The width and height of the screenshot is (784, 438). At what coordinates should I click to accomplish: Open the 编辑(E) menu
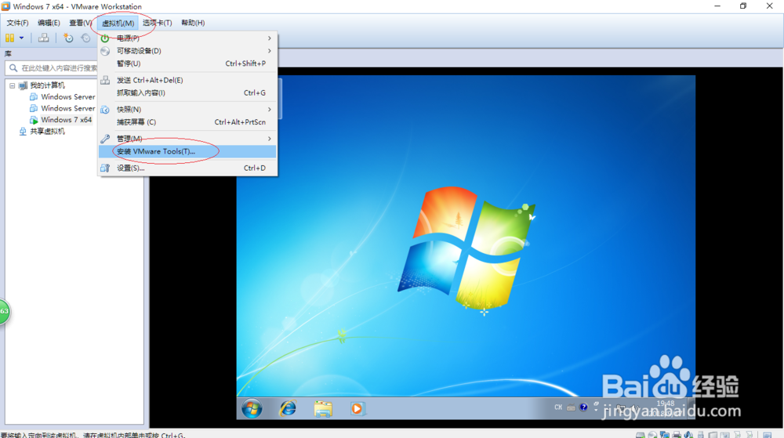tap(49, 23)
